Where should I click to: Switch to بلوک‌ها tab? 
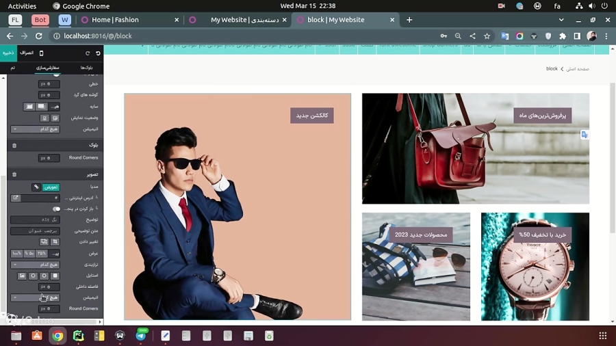[x=86, y=68]
